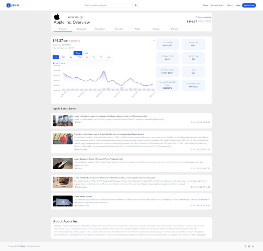263x251 pixels.
Task: Open the Home nav link
Action: (206, 6)
